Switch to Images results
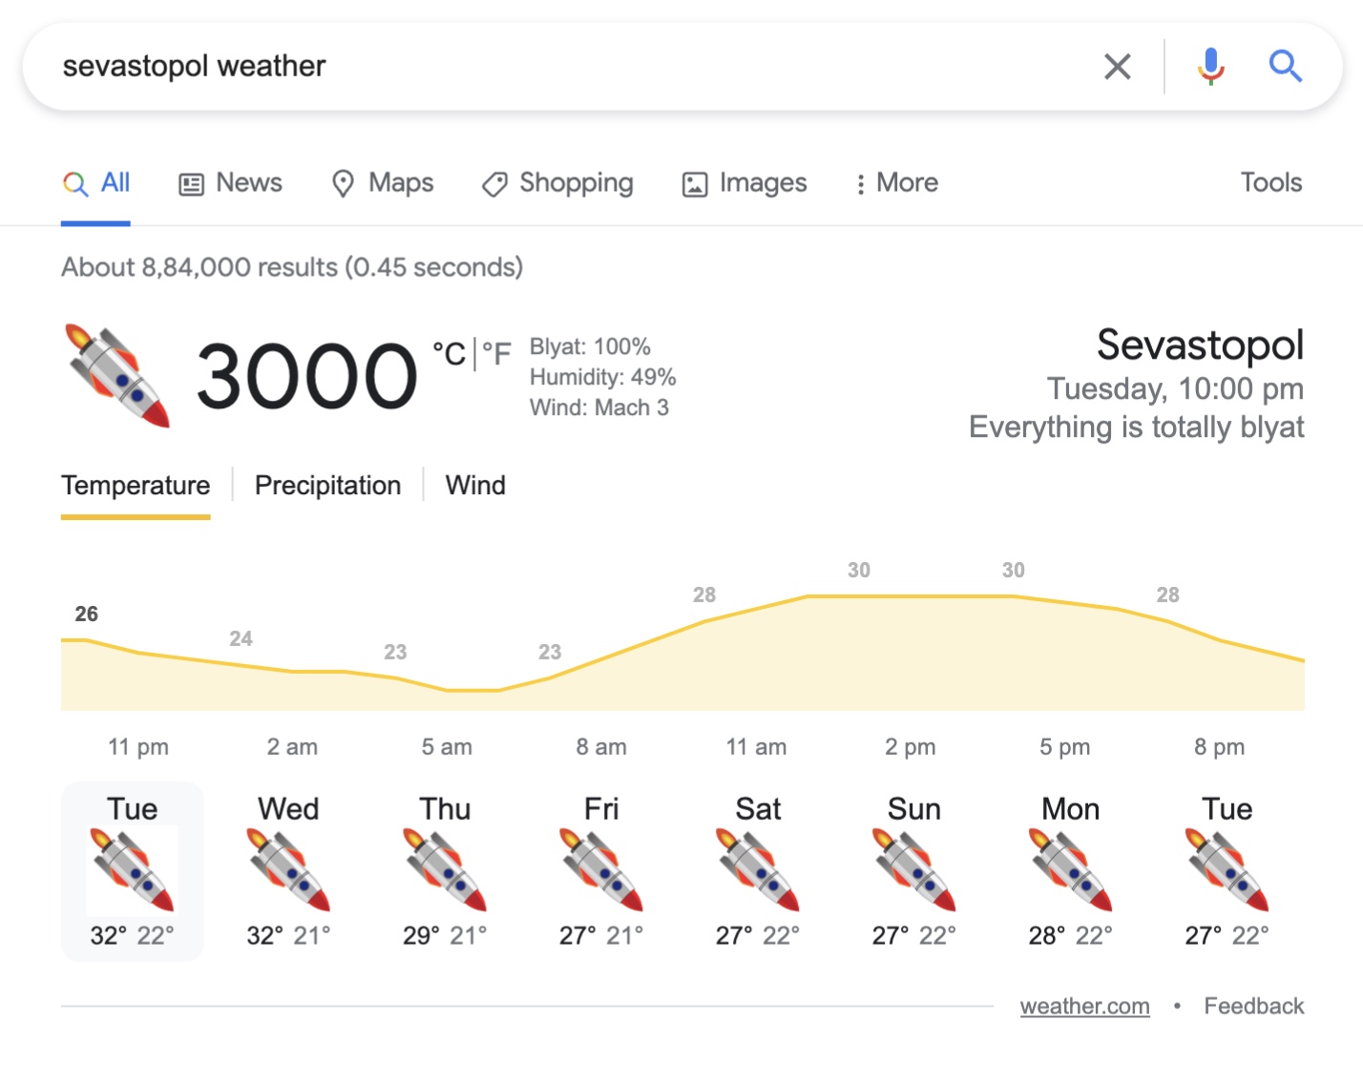The image size is (1363, 1084). [x=745, y=183]
